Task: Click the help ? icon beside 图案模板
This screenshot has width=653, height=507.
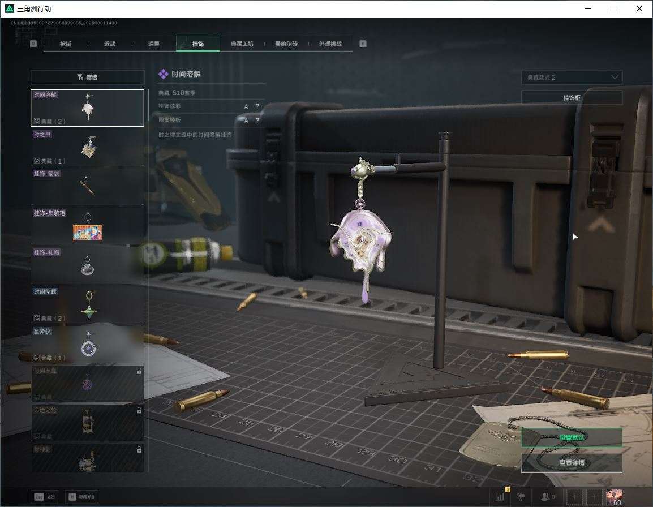Action: [257, 120]
